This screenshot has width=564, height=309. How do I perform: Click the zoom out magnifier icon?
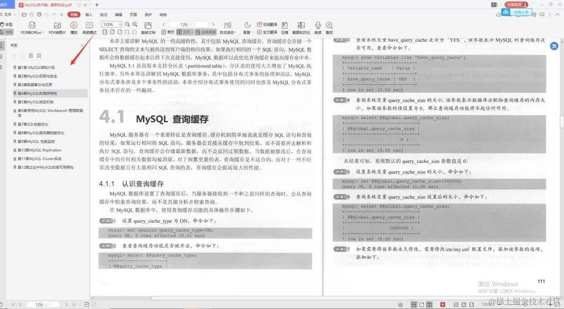click(128, 25)
